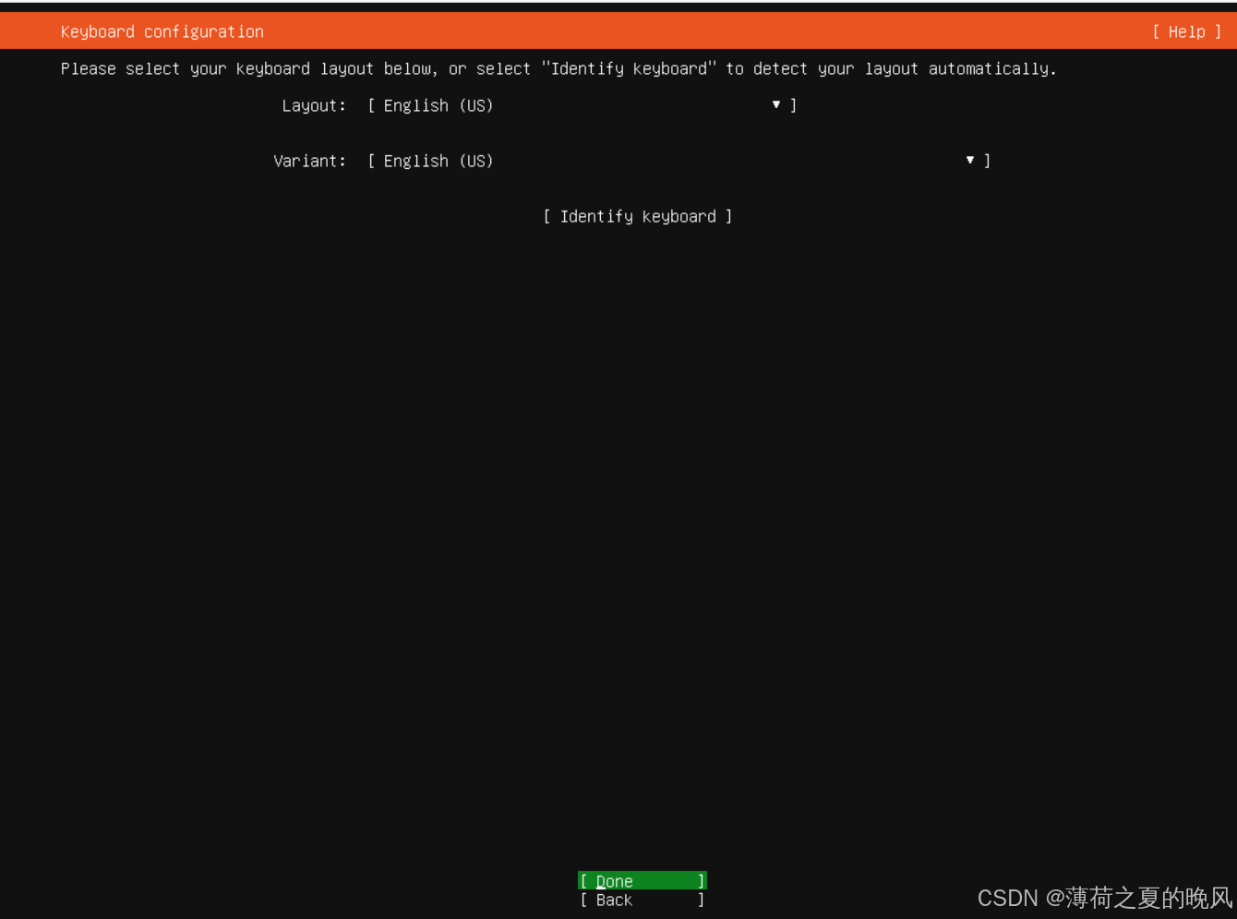The width and height of the screenshot is (1237, 919).
Task: Open the Layout dropdown showing English (US)
Action: (582, 105)
